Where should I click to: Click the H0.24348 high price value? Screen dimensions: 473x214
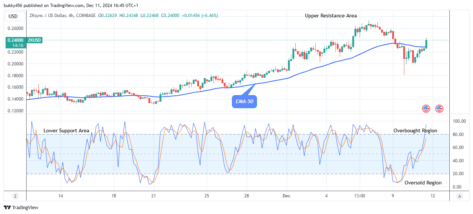coord(129,16)
